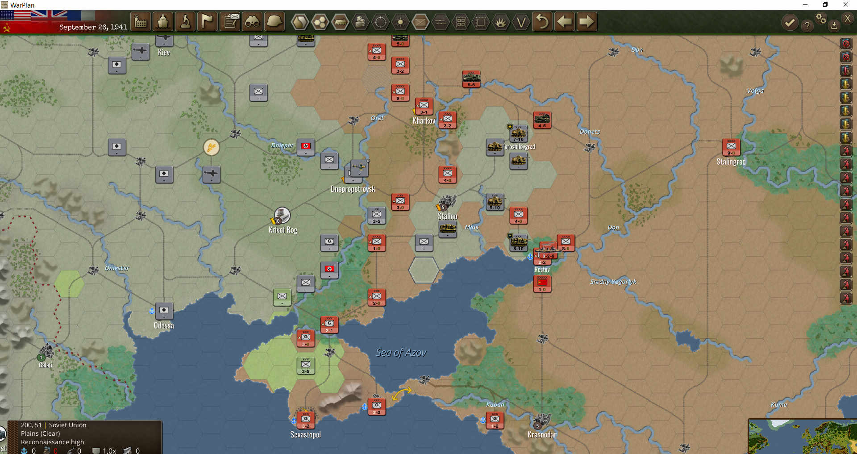Select the Soviet flag HQ unit 1-0
The image size is (857, 454).
coord(542,284)
